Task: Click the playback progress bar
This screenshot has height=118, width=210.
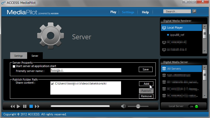Action: pos(80,106)
